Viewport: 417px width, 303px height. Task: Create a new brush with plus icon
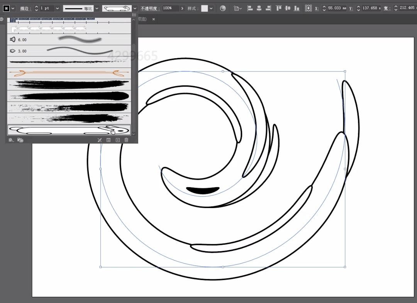pos(118,140)
